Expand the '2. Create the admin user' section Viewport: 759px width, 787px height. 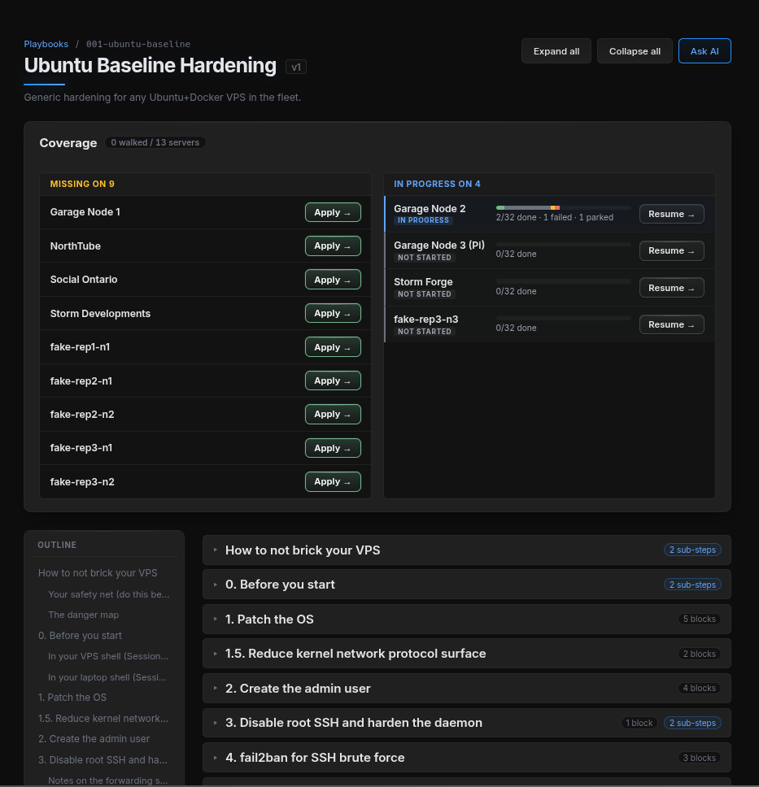pos(467,688)
